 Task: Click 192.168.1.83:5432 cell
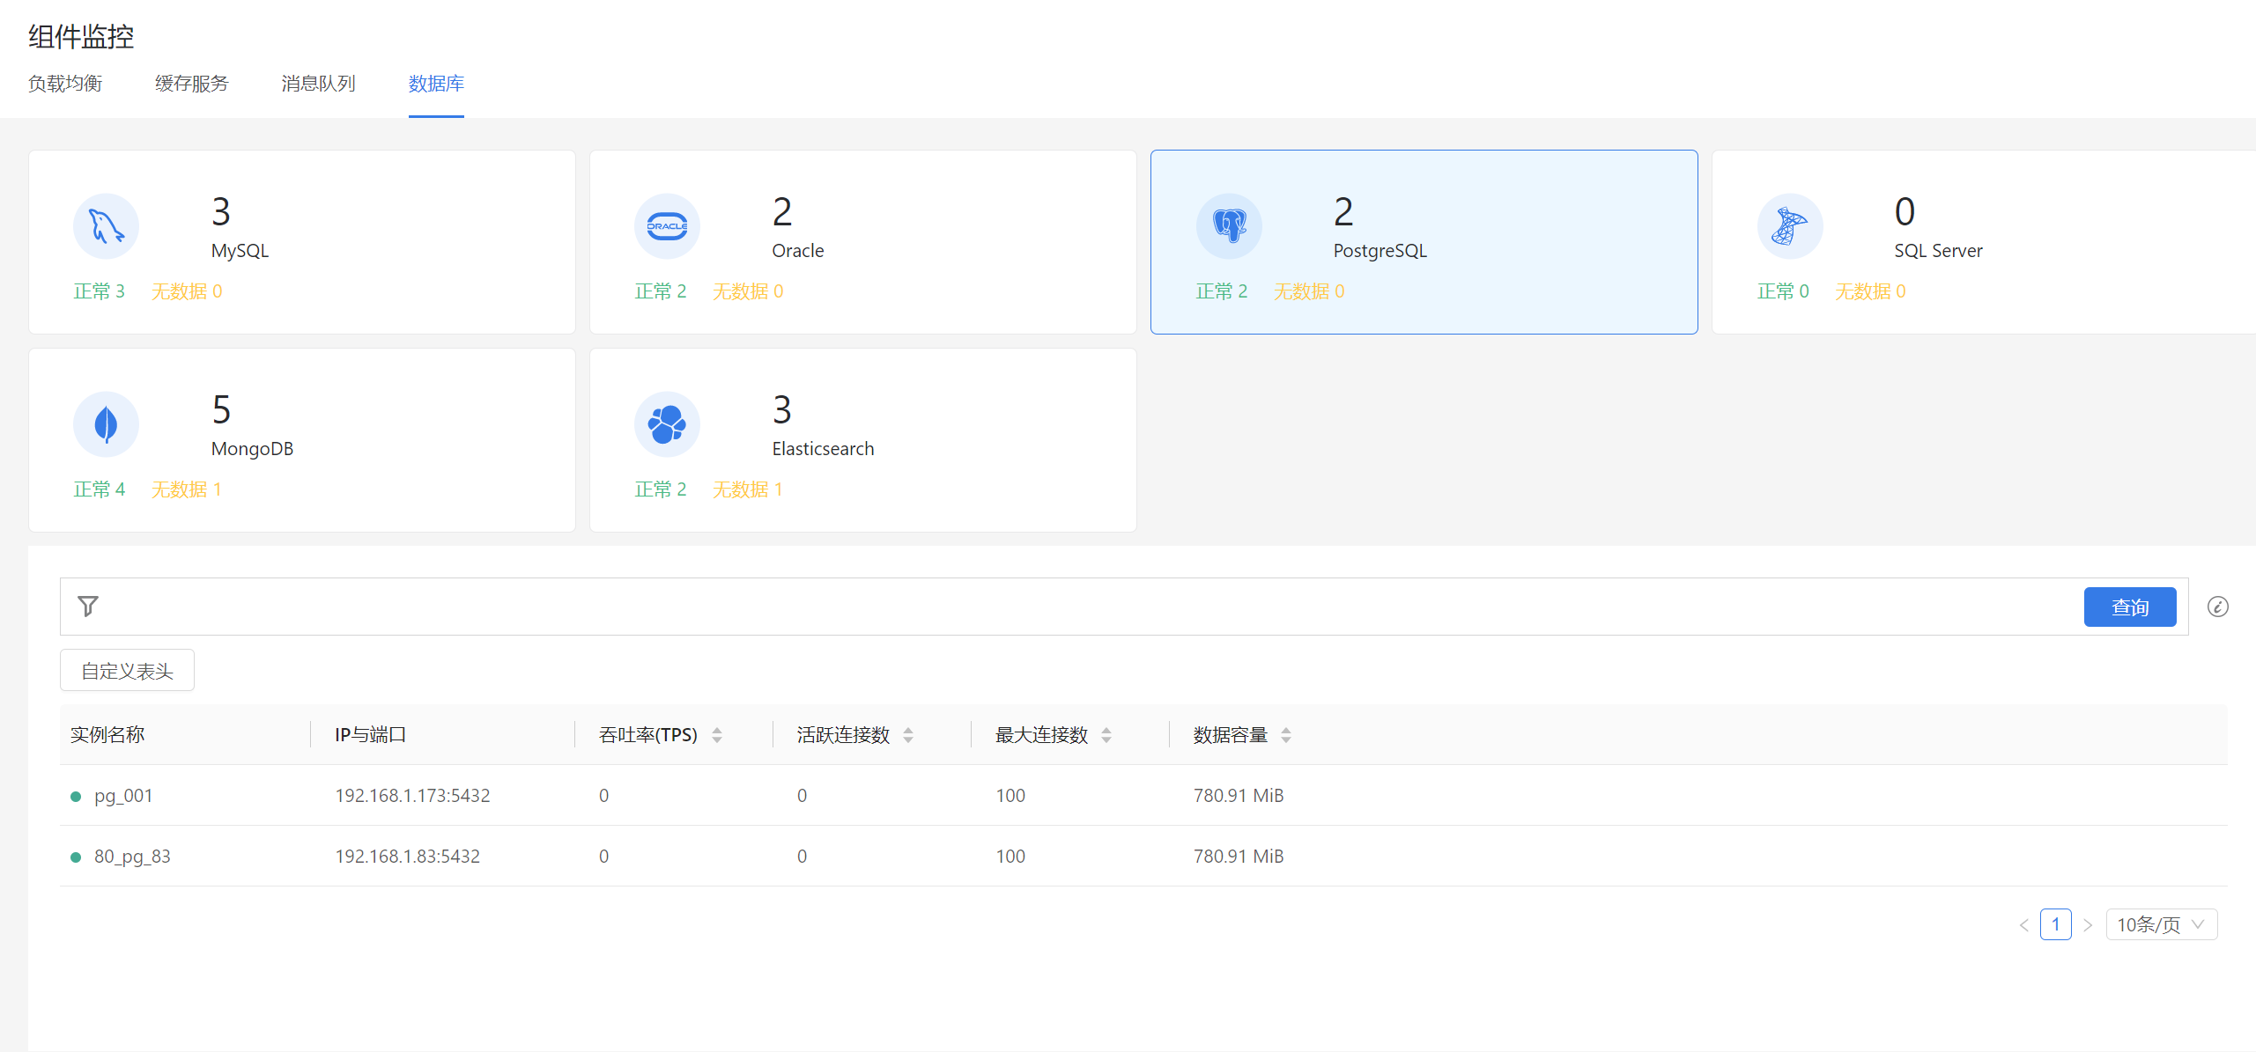click(x=407, y=857)
